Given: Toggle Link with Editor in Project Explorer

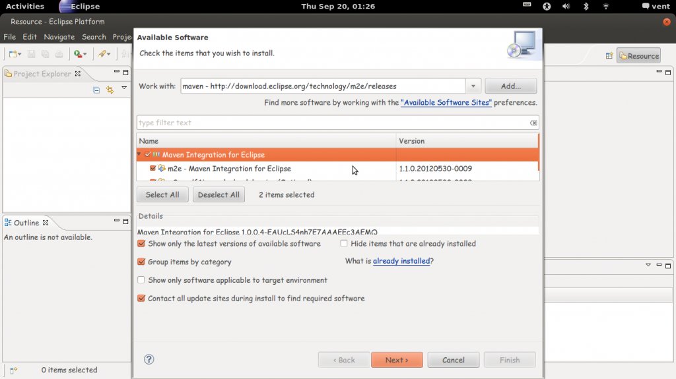Looking at the screenshot, I should point(110,90).
